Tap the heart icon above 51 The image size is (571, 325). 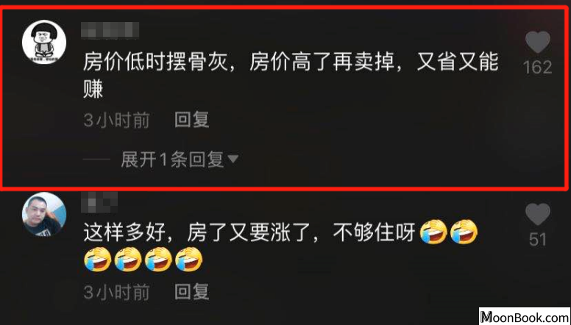pyautogui.click(x=538, y=215)
